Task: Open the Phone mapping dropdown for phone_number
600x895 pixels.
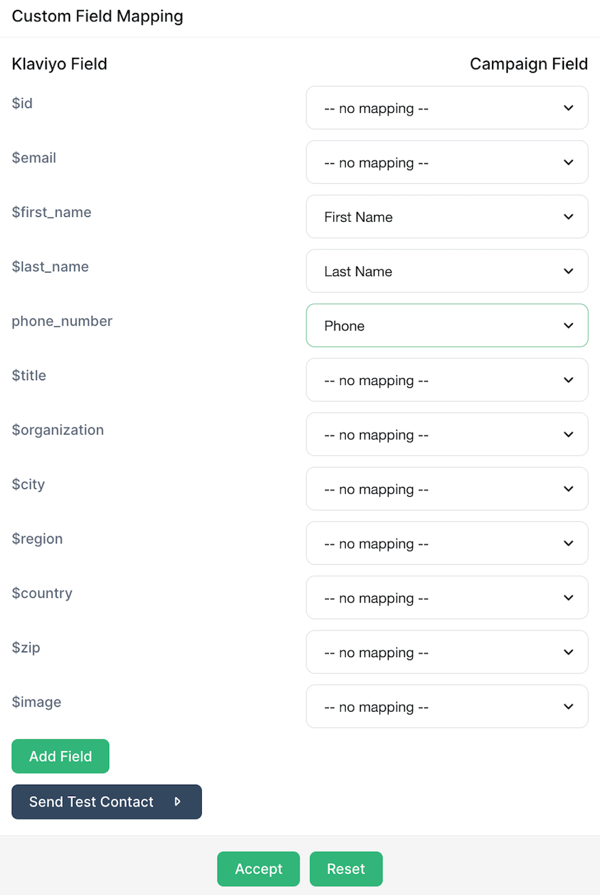Action: 447,326
